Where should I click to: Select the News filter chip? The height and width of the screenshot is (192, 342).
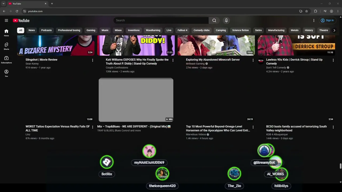(x=32, y=30)
